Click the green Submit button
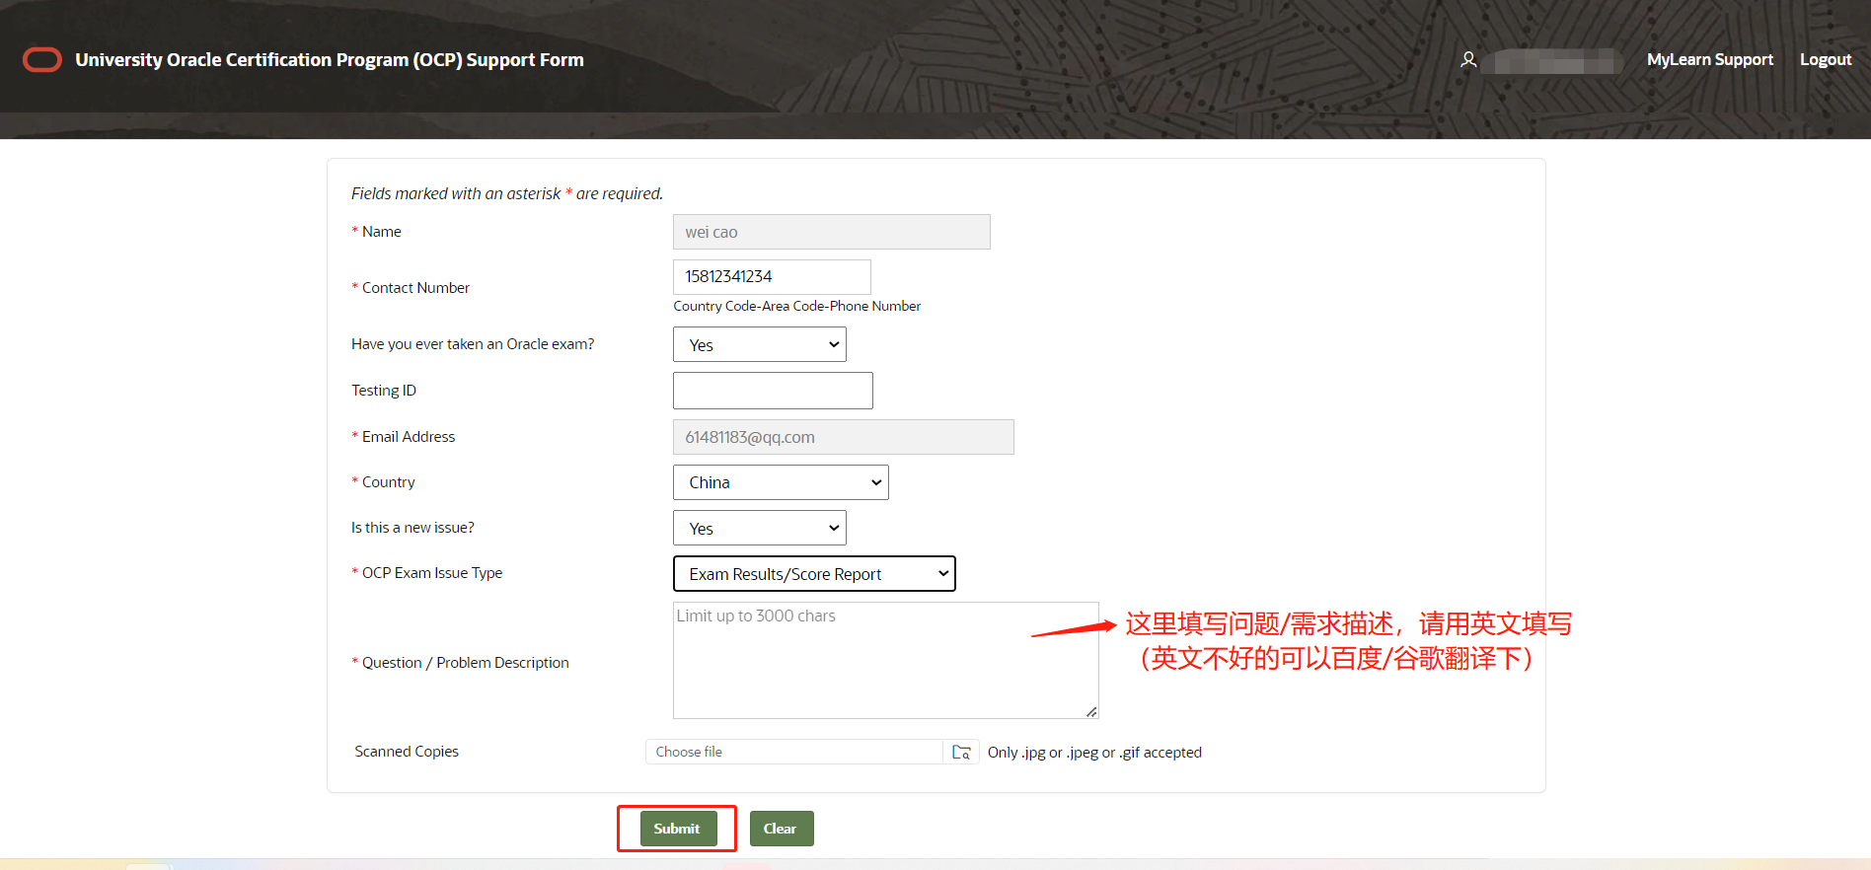The width and height of the screenshot is (1871, 870). pyautogui.click(x=677, y=829)
